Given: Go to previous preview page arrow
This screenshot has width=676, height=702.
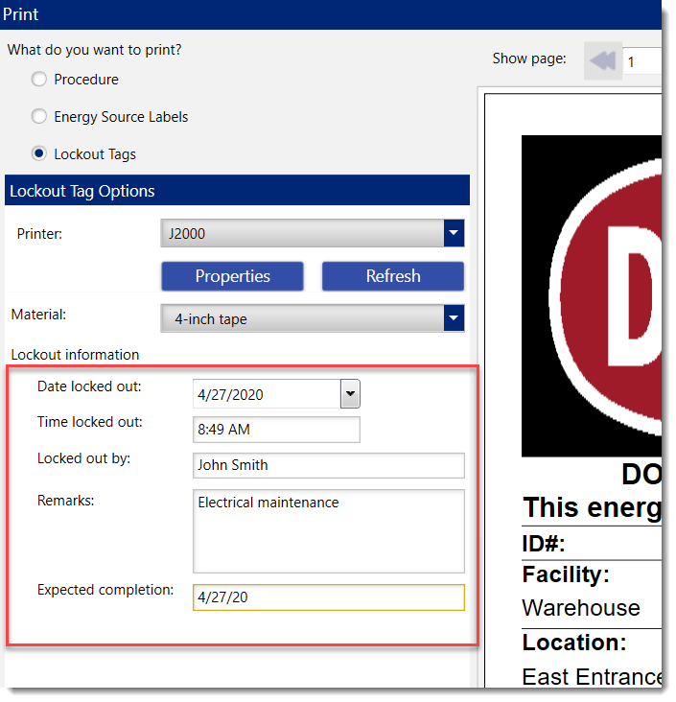Looking at the screenshot, I should click(x=602, y=60).
